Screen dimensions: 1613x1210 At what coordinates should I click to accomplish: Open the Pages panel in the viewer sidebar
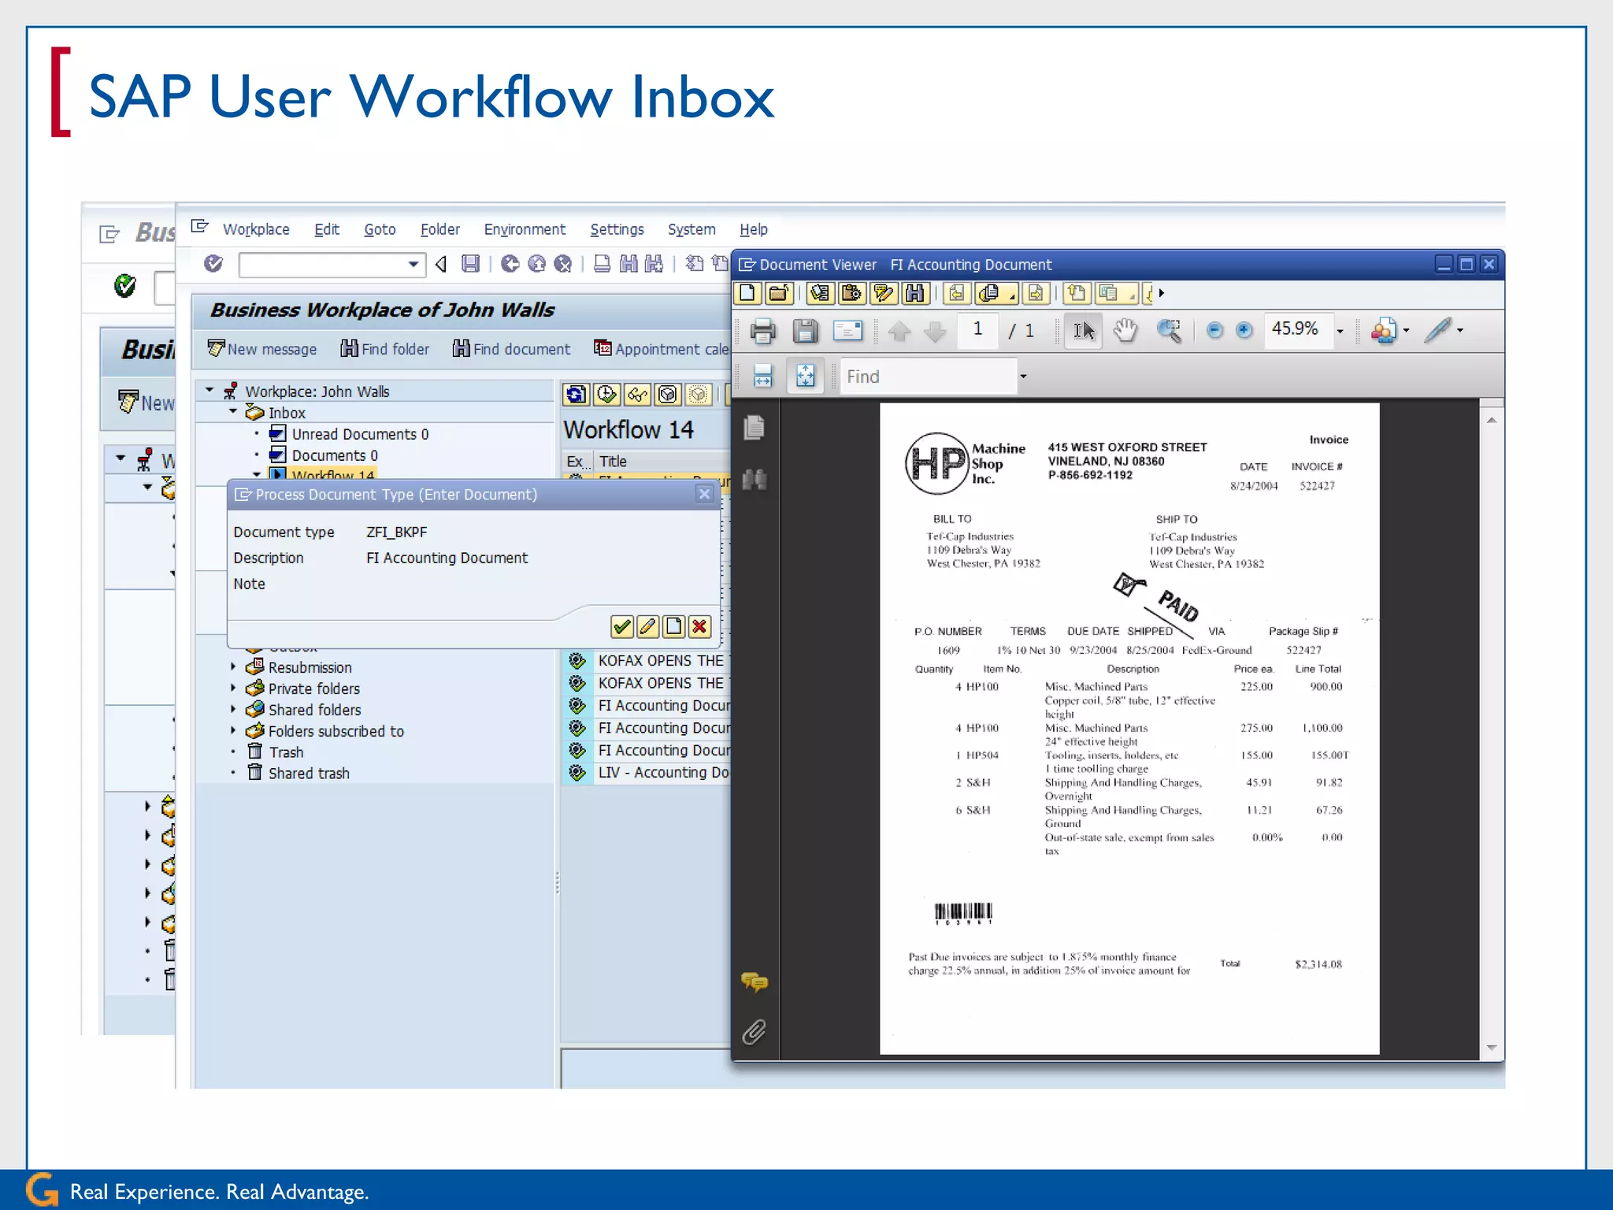(x=755, y=428)
